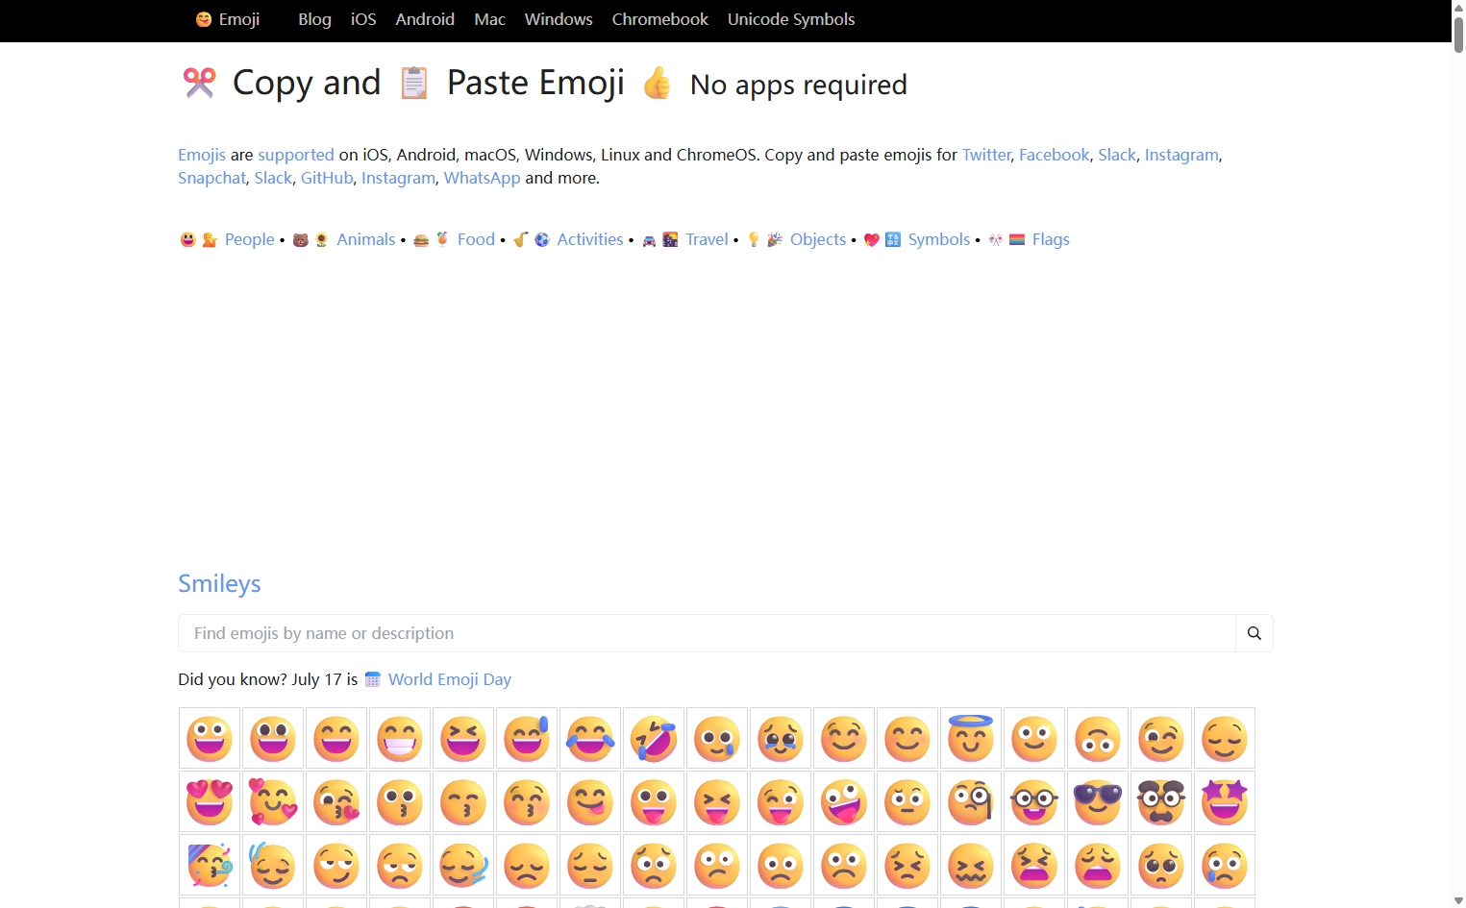Copy the sunglasses cool face emoji
This screenshot has height=908, width=1466.
pos(1098,802)
